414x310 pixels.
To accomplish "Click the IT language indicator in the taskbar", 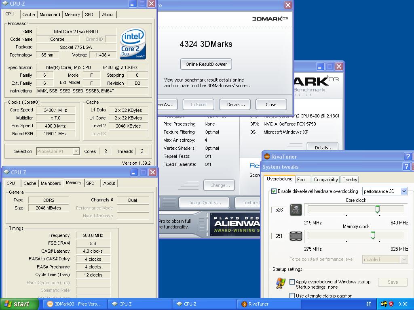I will tap(369, 304).
